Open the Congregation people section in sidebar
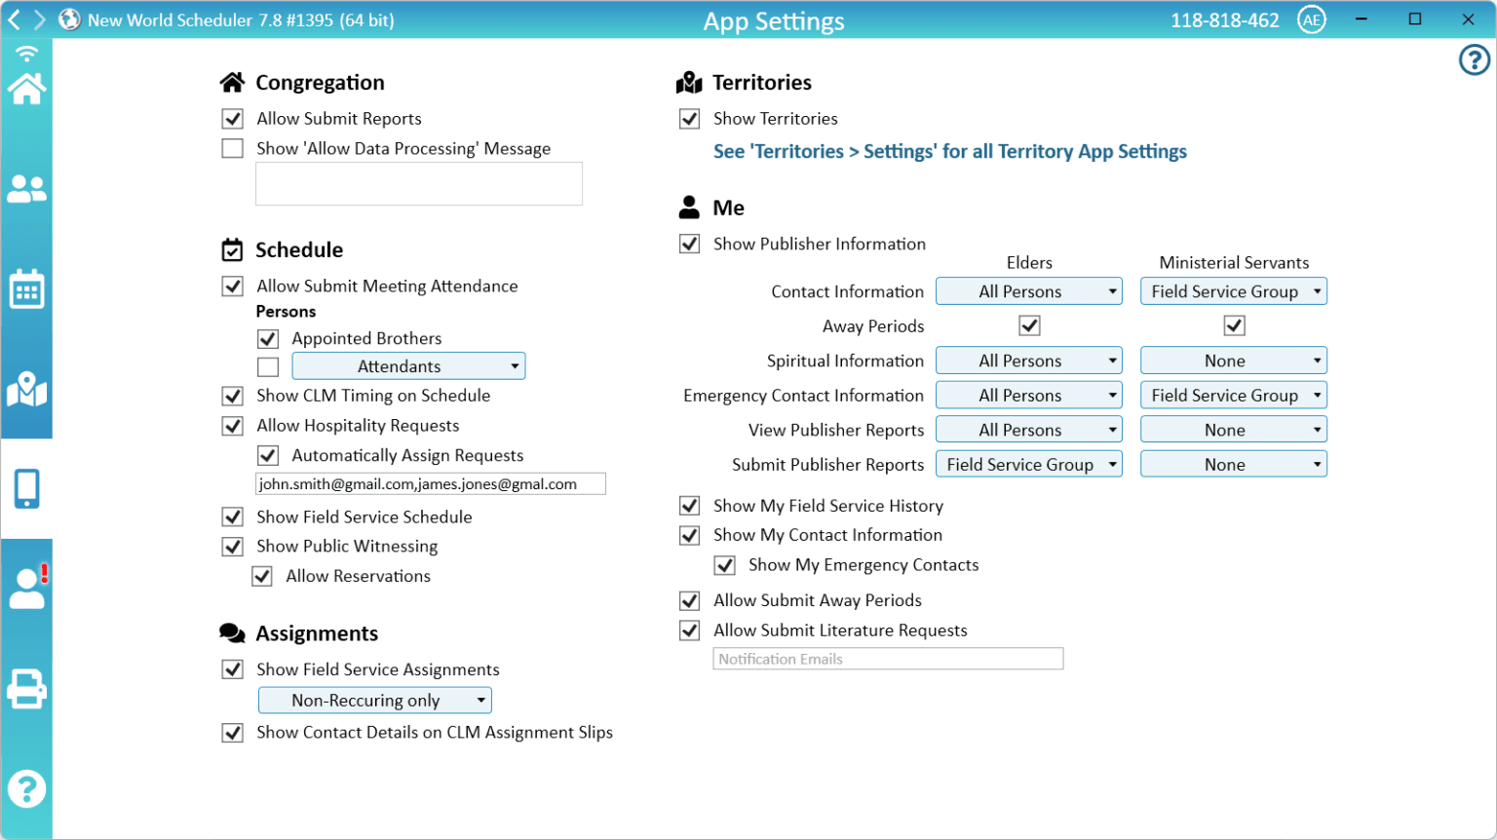The image size is (1497, 840). coord(26,189)
